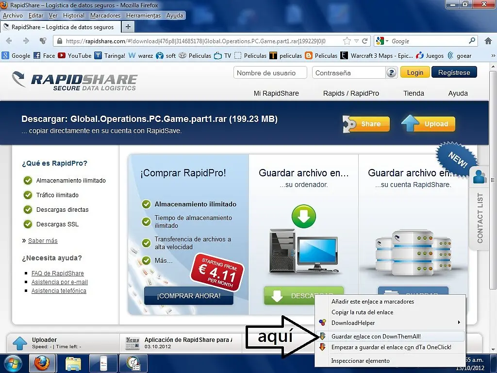Open Asistencia por e-mail link
The width and height of the screenshot is (497, 373).
[60, 282]
